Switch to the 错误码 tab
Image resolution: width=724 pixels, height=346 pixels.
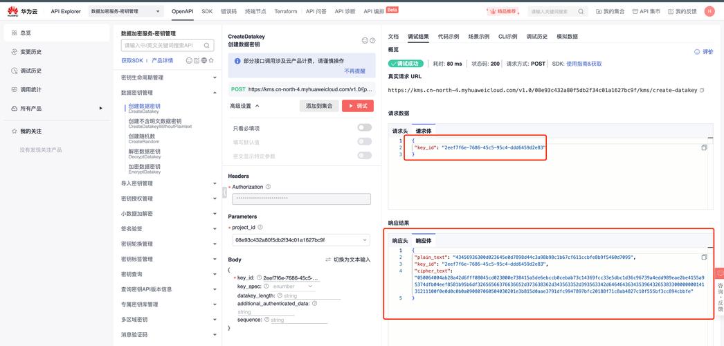228,12
